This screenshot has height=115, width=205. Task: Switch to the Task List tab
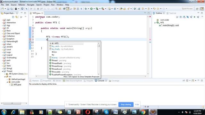[171, 13]
